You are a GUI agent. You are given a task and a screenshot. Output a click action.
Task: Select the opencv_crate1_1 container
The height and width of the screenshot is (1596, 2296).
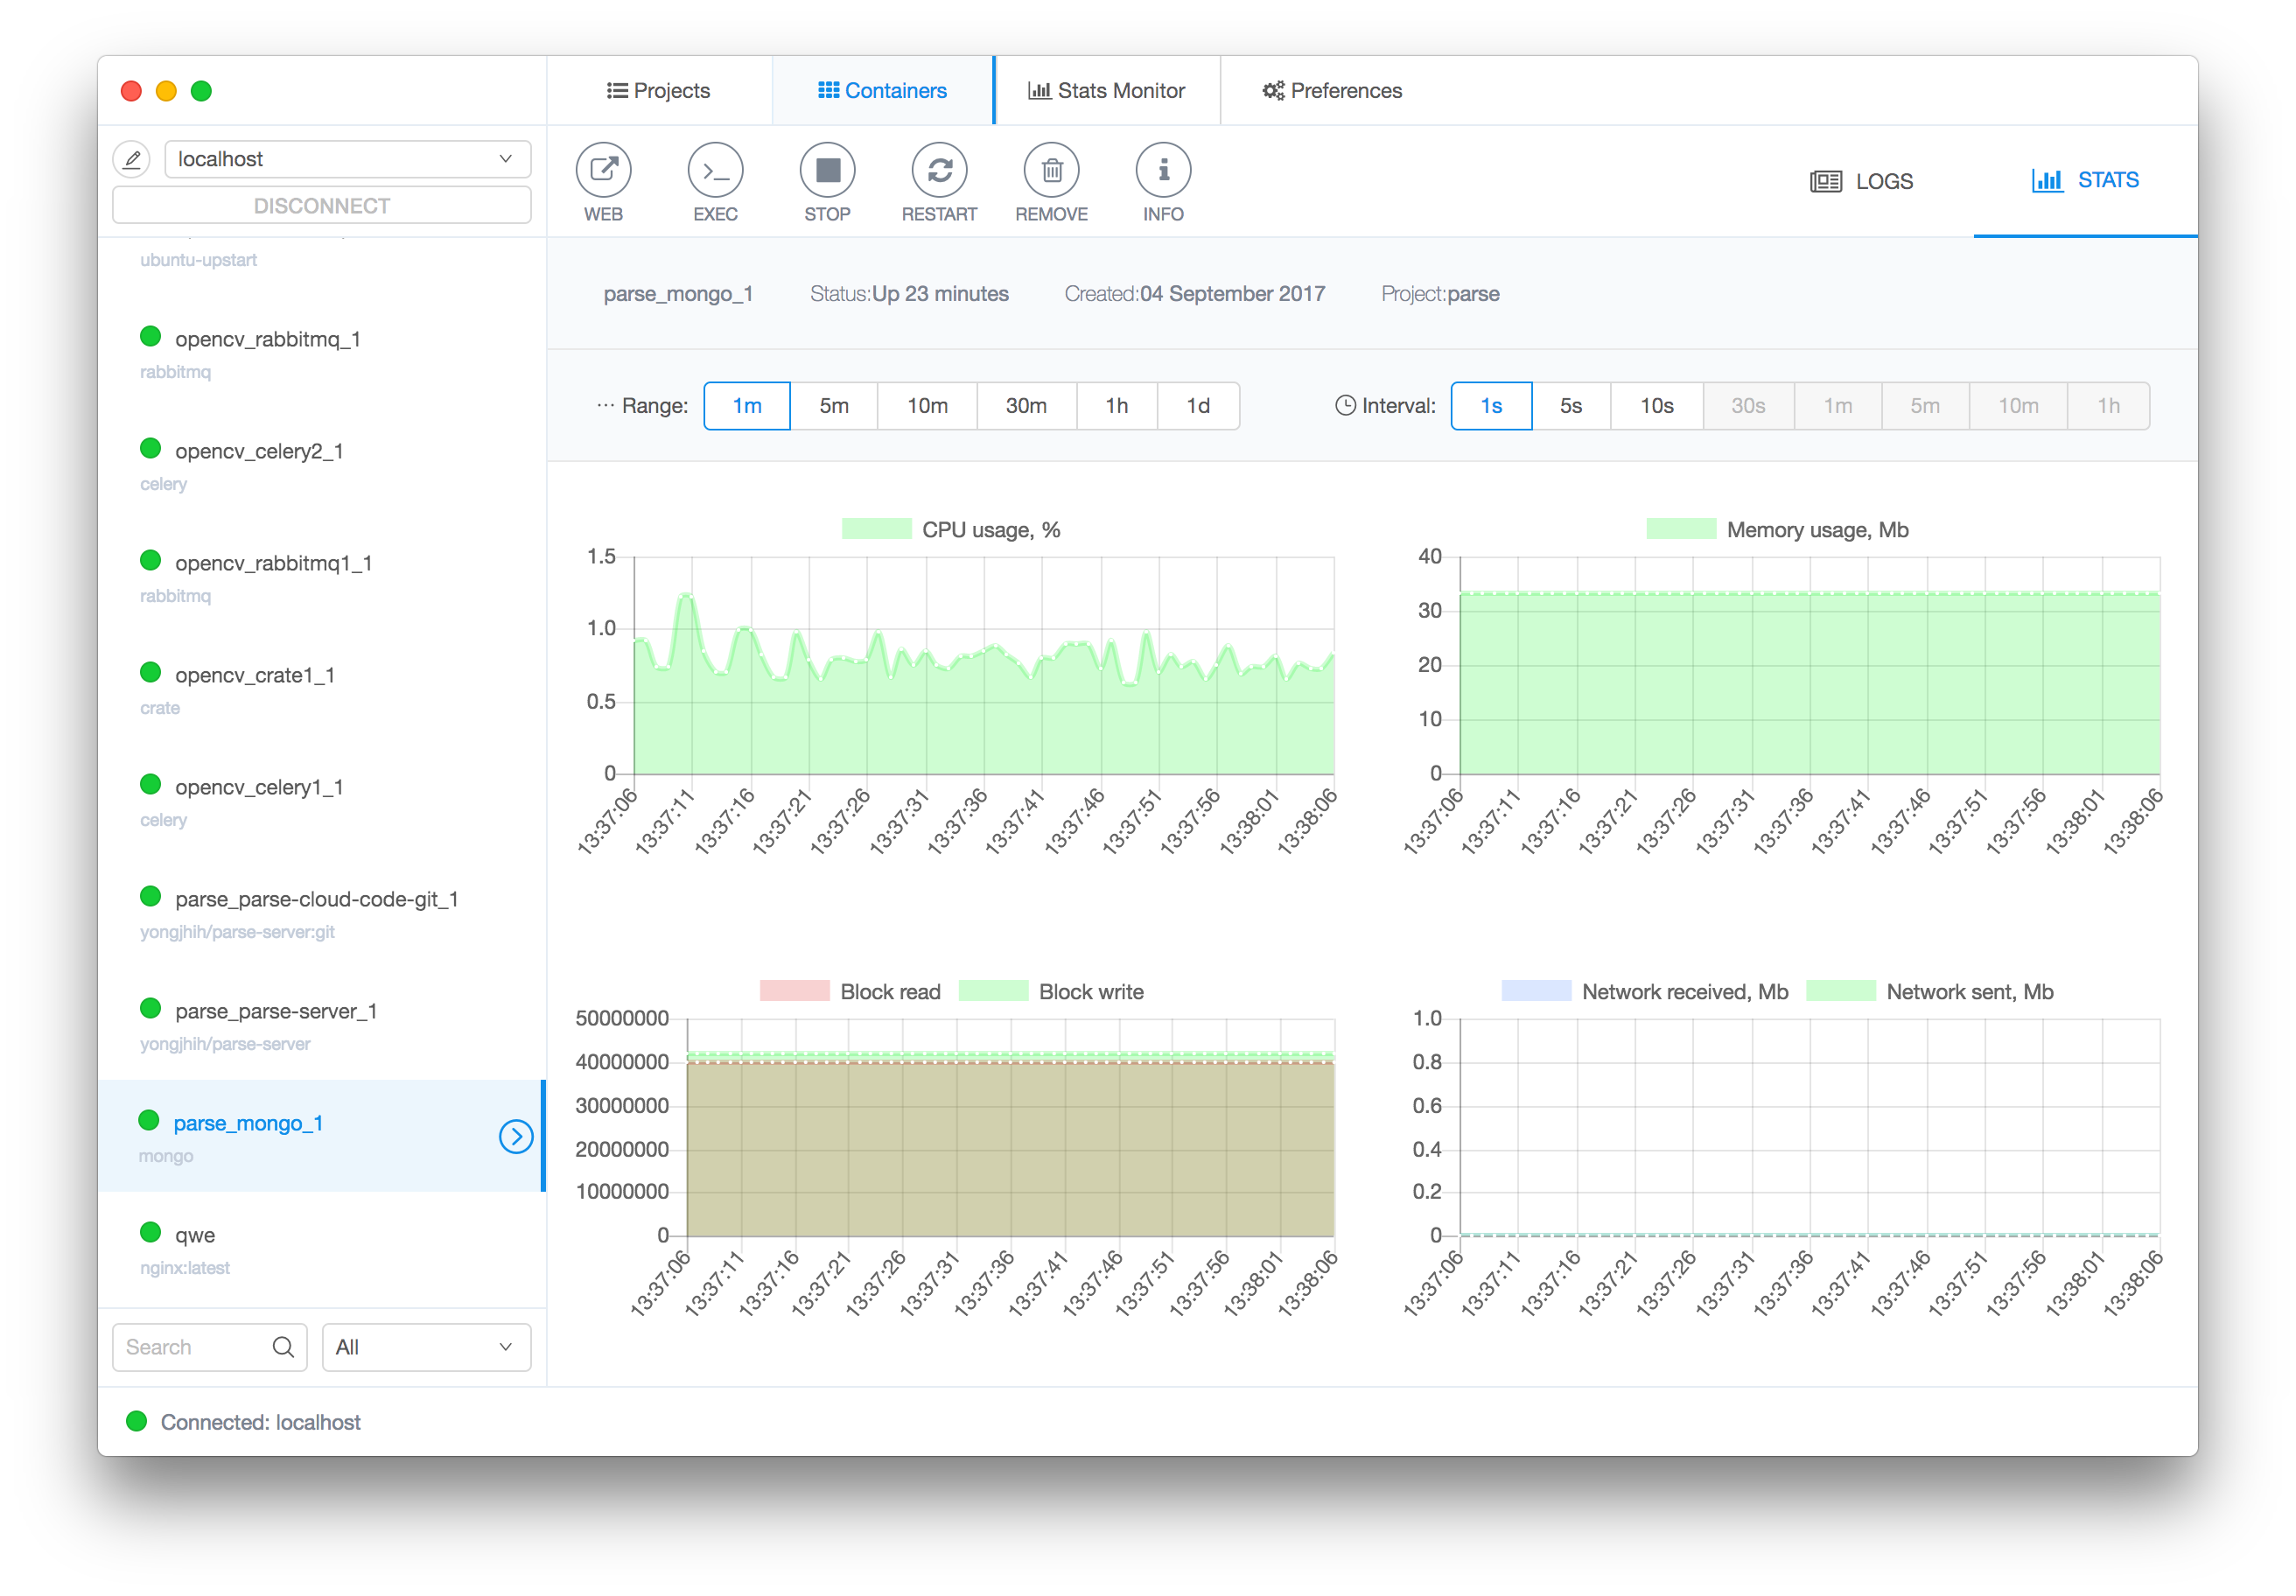[254, 675]
